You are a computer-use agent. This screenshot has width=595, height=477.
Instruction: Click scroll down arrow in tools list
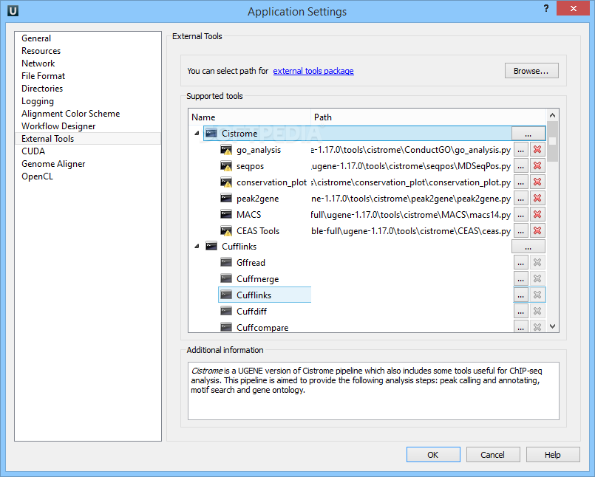coord(553,326)
